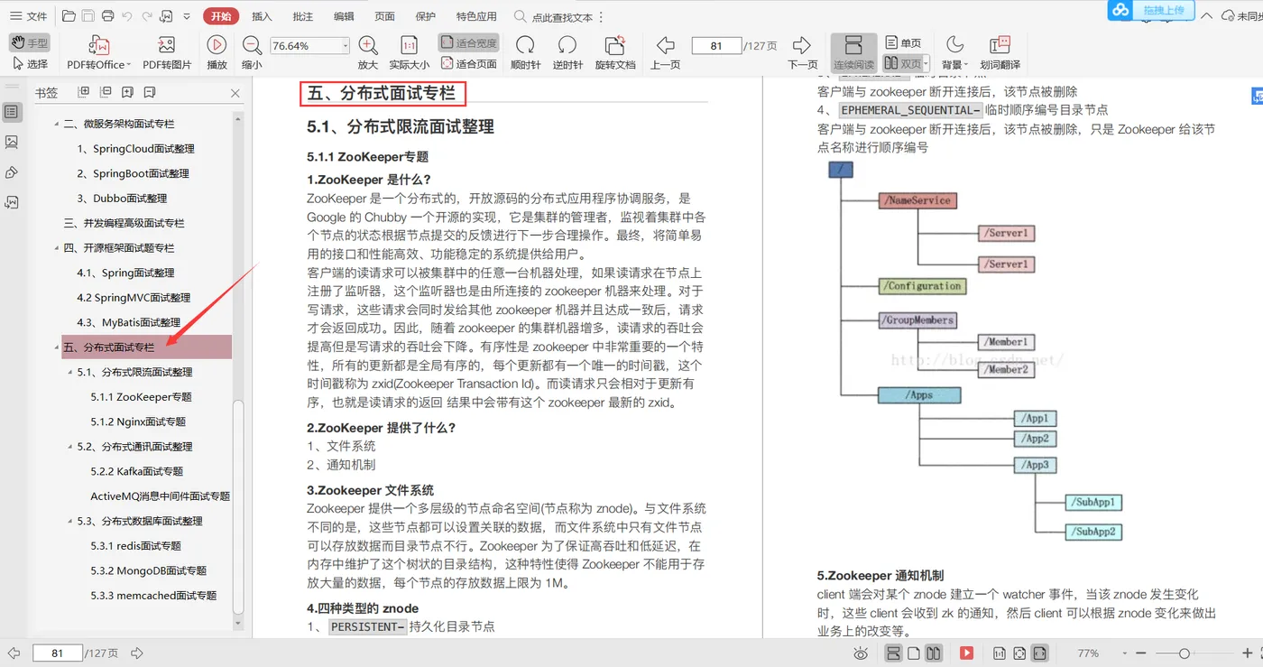Collapse the 5.3、分布式数据库面试整理 node
Screen dimensions: 1263x667
point(70,521)
